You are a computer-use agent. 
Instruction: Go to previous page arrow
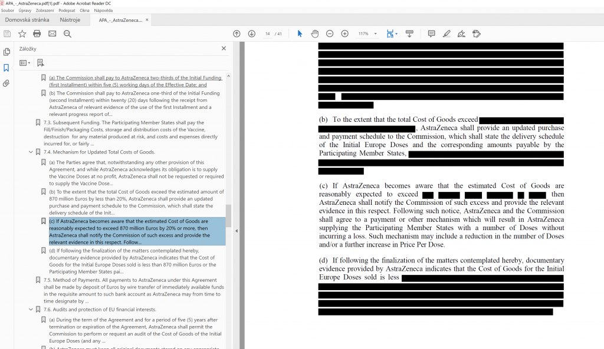coord(237,34)
